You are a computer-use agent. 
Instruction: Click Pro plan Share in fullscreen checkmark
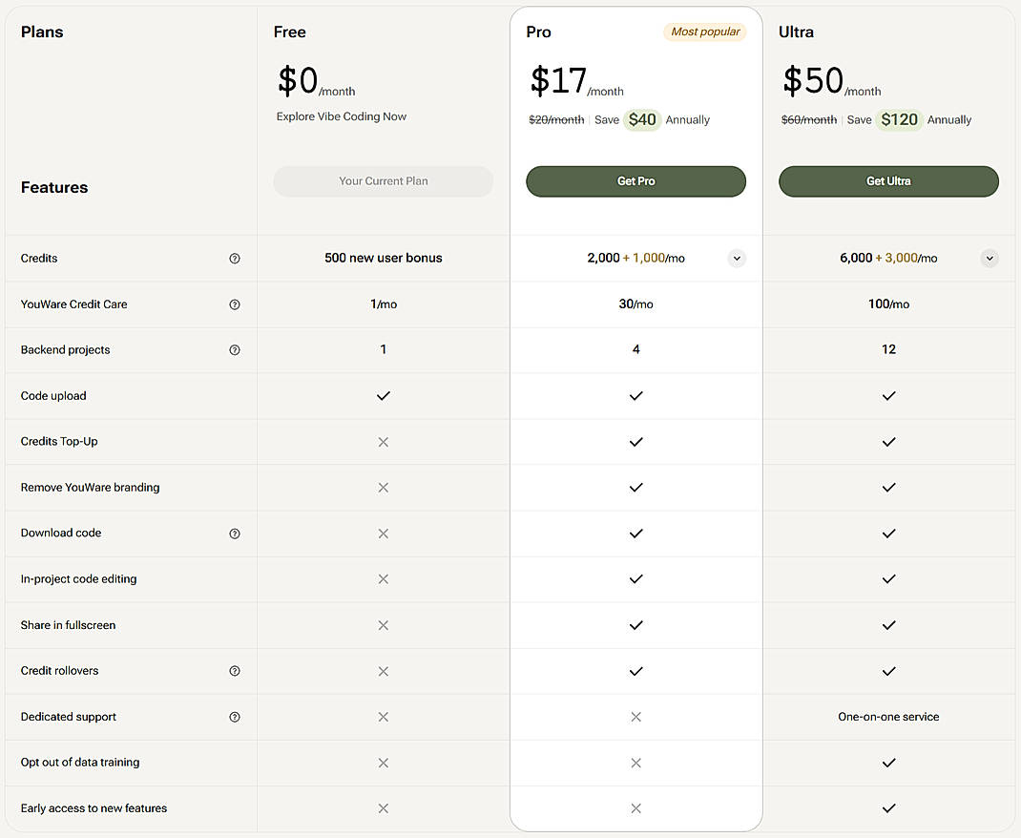pos(636,626)
